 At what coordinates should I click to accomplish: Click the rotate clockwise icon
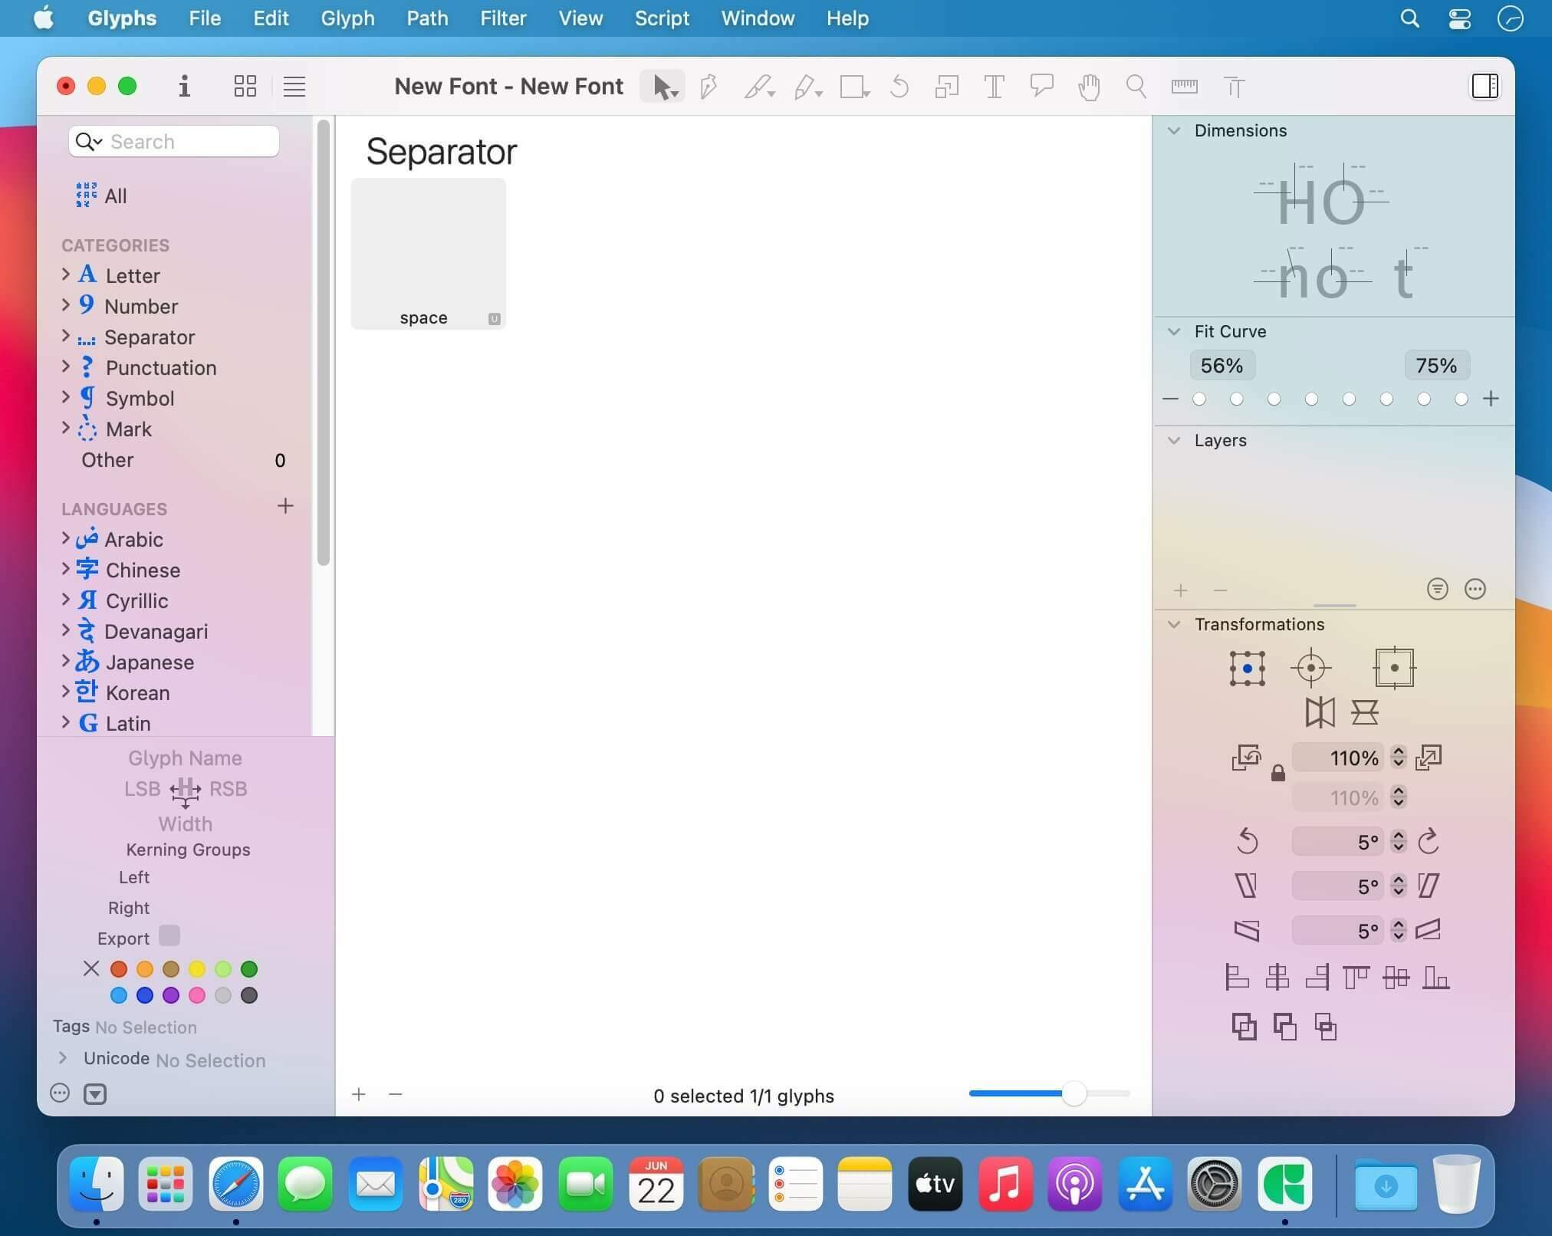pyautogui.click(x=1429, y=841)
